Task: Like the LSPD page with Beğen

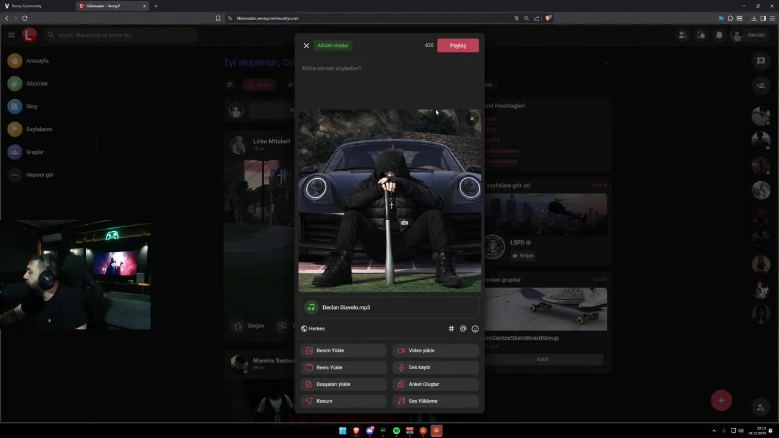Action: click(523, 255)
